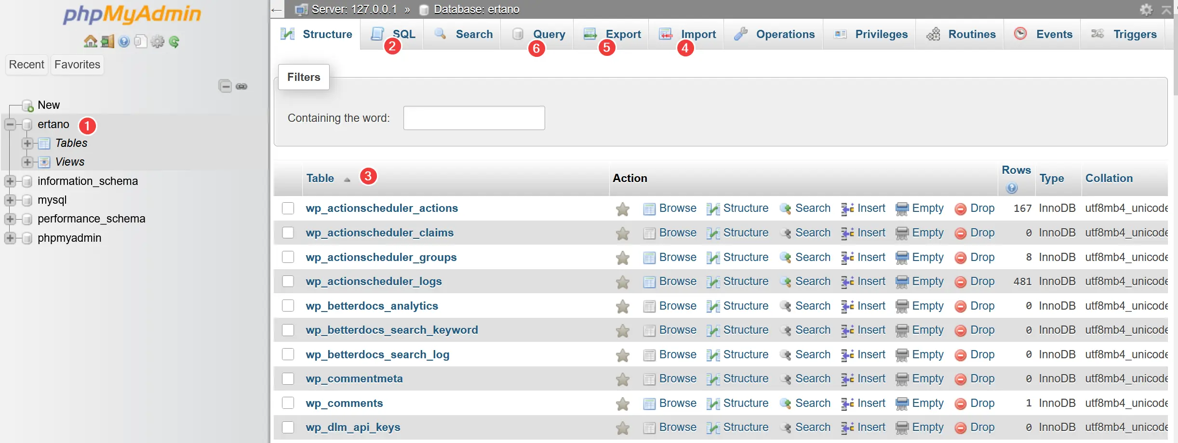This screenshot has height=443, width=1178.
Task: Collapse the top menu bar arrows icon
Action: pos(1166,9)
